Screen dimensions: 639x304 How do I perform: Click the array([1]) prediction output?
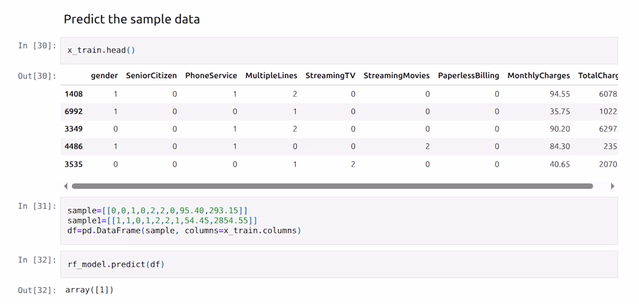point(89,289)
